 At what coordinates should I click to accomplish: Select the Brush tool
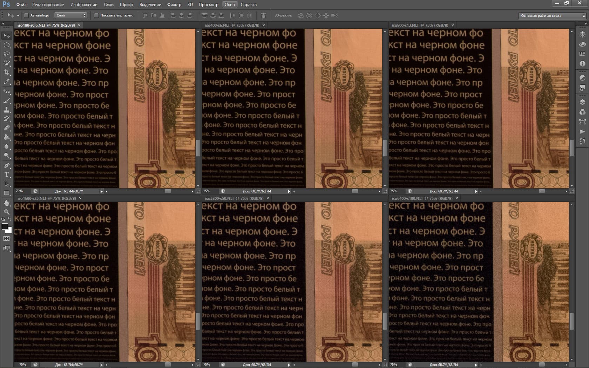click(7, 101)
